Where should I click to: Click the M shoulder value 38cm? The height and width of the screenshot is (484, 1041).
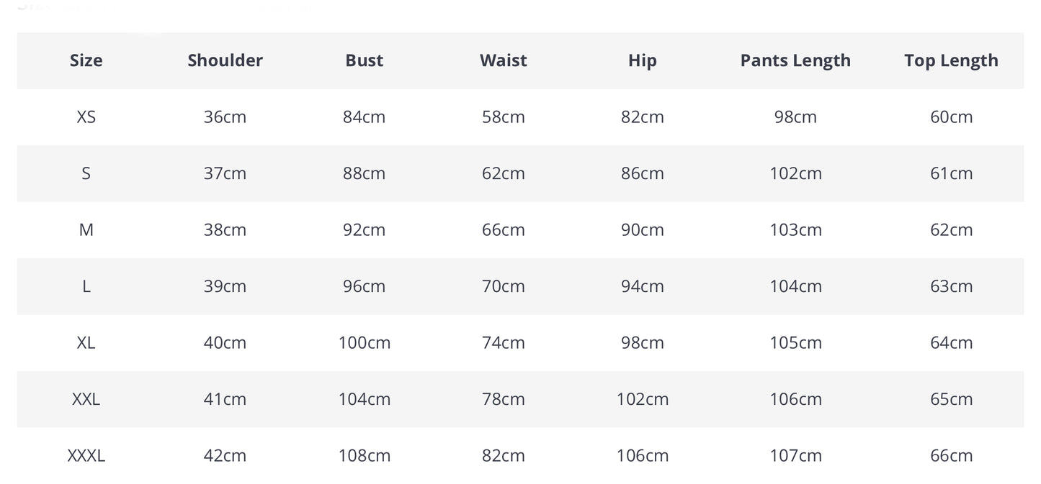(x=225, y=229)
